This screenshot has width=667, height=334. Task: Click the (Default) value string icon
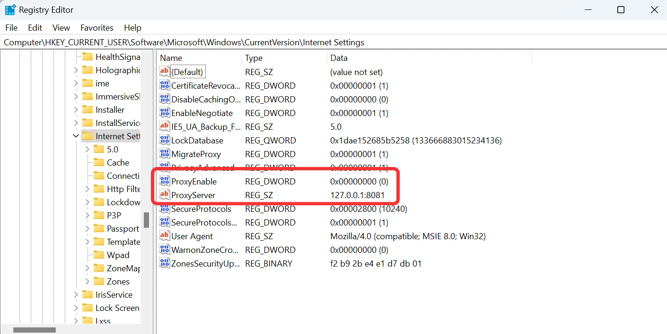[x=164, y=72]
